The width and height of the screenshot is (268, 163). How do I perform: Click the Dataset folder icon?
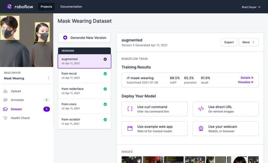pyautogui.click(x=5, y=109)
